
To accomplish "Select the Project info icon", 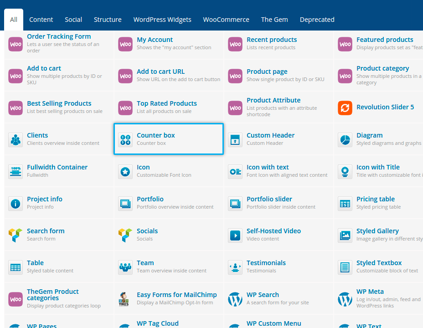I will 15,204.
